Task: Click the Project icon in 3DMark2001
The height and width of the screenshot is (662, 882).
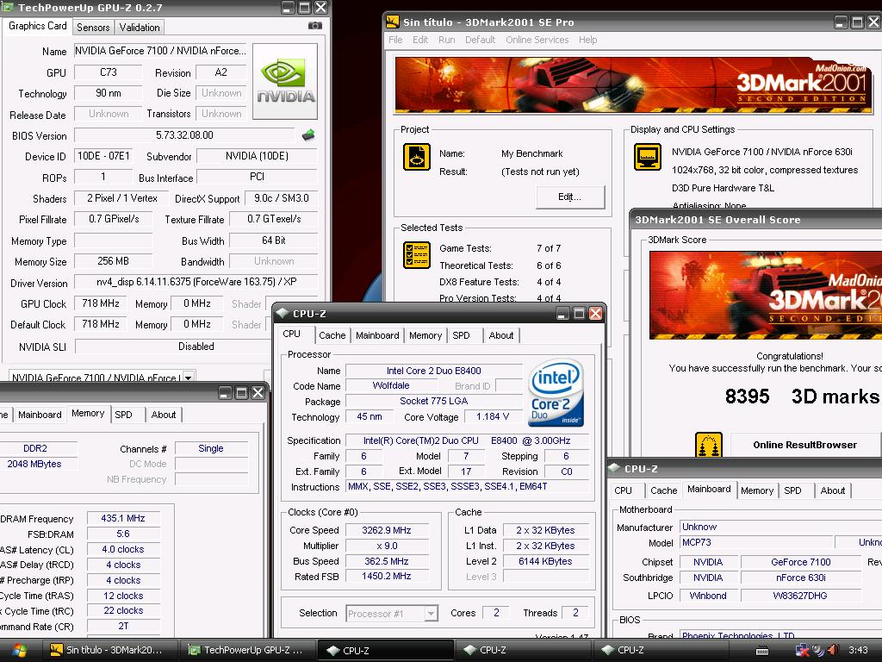Action: [x=417, y=157]
